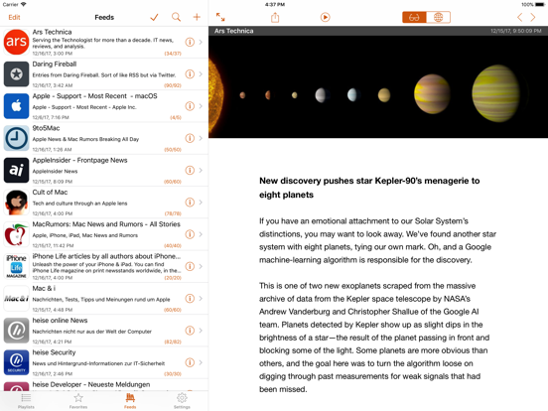This screenshot has height=411, width=548.
Task: Switch to reader view glasses mode
Action: 414,17
